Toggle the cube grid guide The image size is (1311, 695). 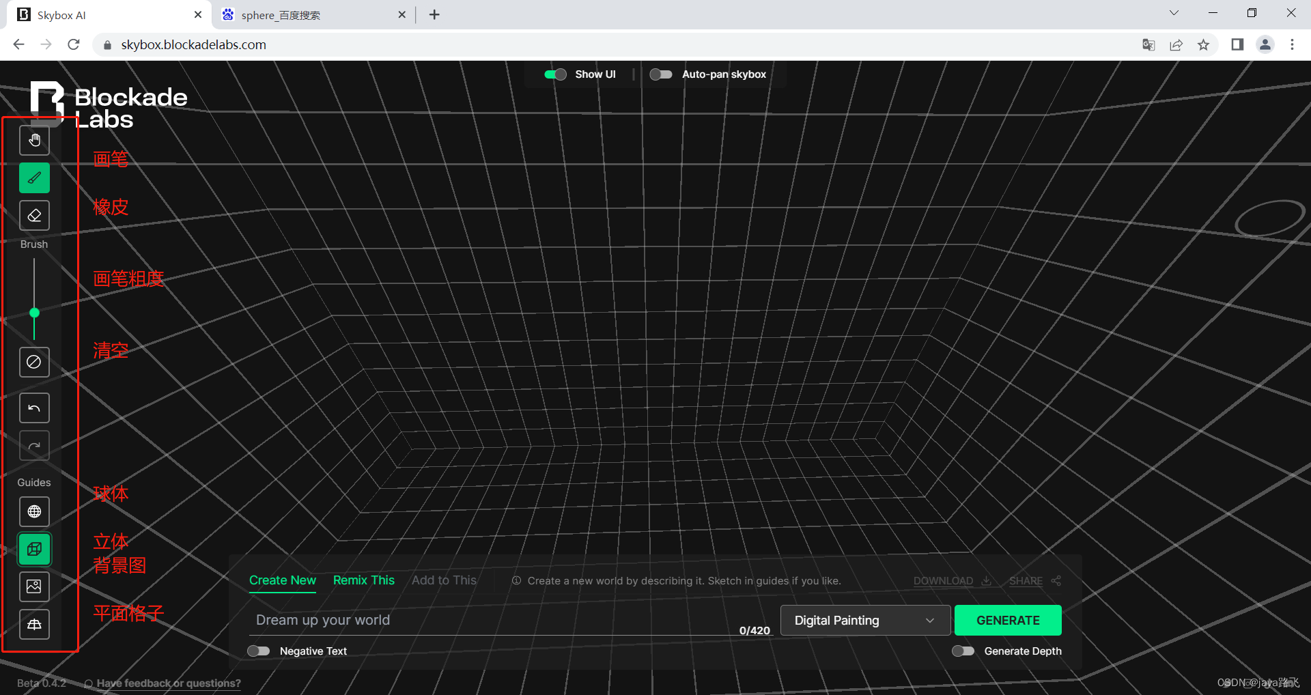click(34, 549)
